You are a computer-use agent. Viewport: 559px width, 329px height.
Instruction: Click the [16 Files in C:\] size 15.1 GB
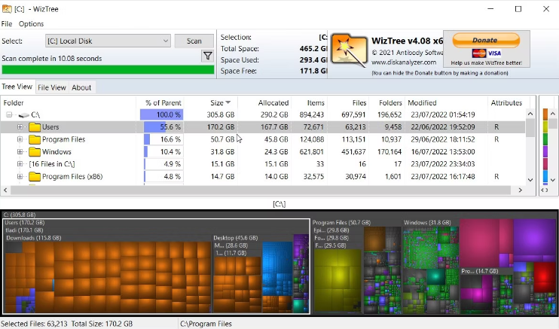click(x=222, y=164)
